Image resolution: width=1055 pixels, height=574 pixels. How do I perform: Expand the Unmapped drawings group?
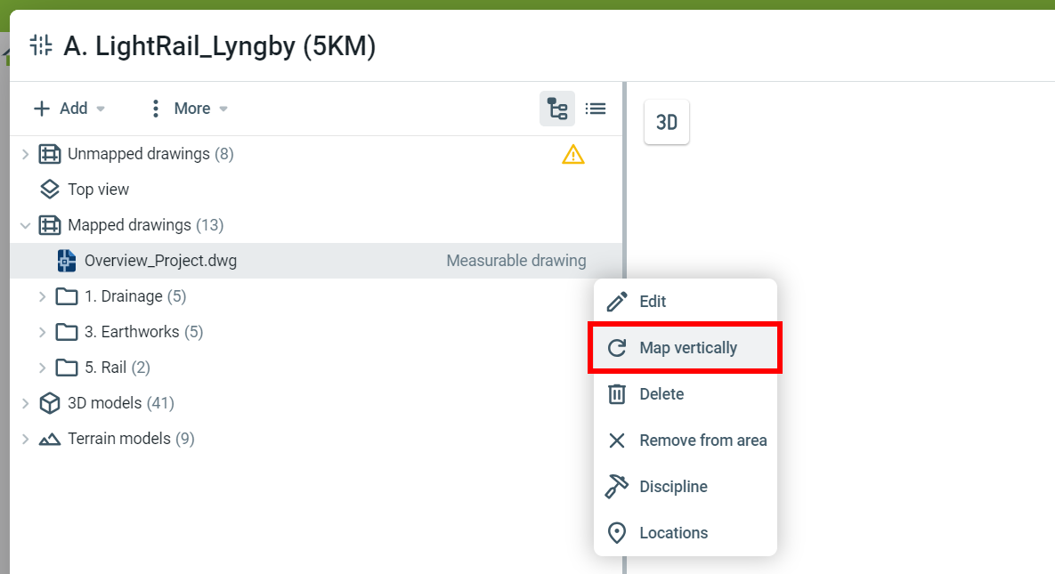pyautogui.click(x=25, y=154)
